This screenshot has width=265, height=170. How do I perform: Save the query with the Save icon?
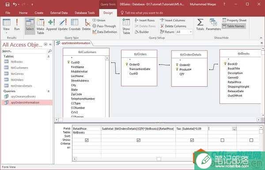[8, 4]
